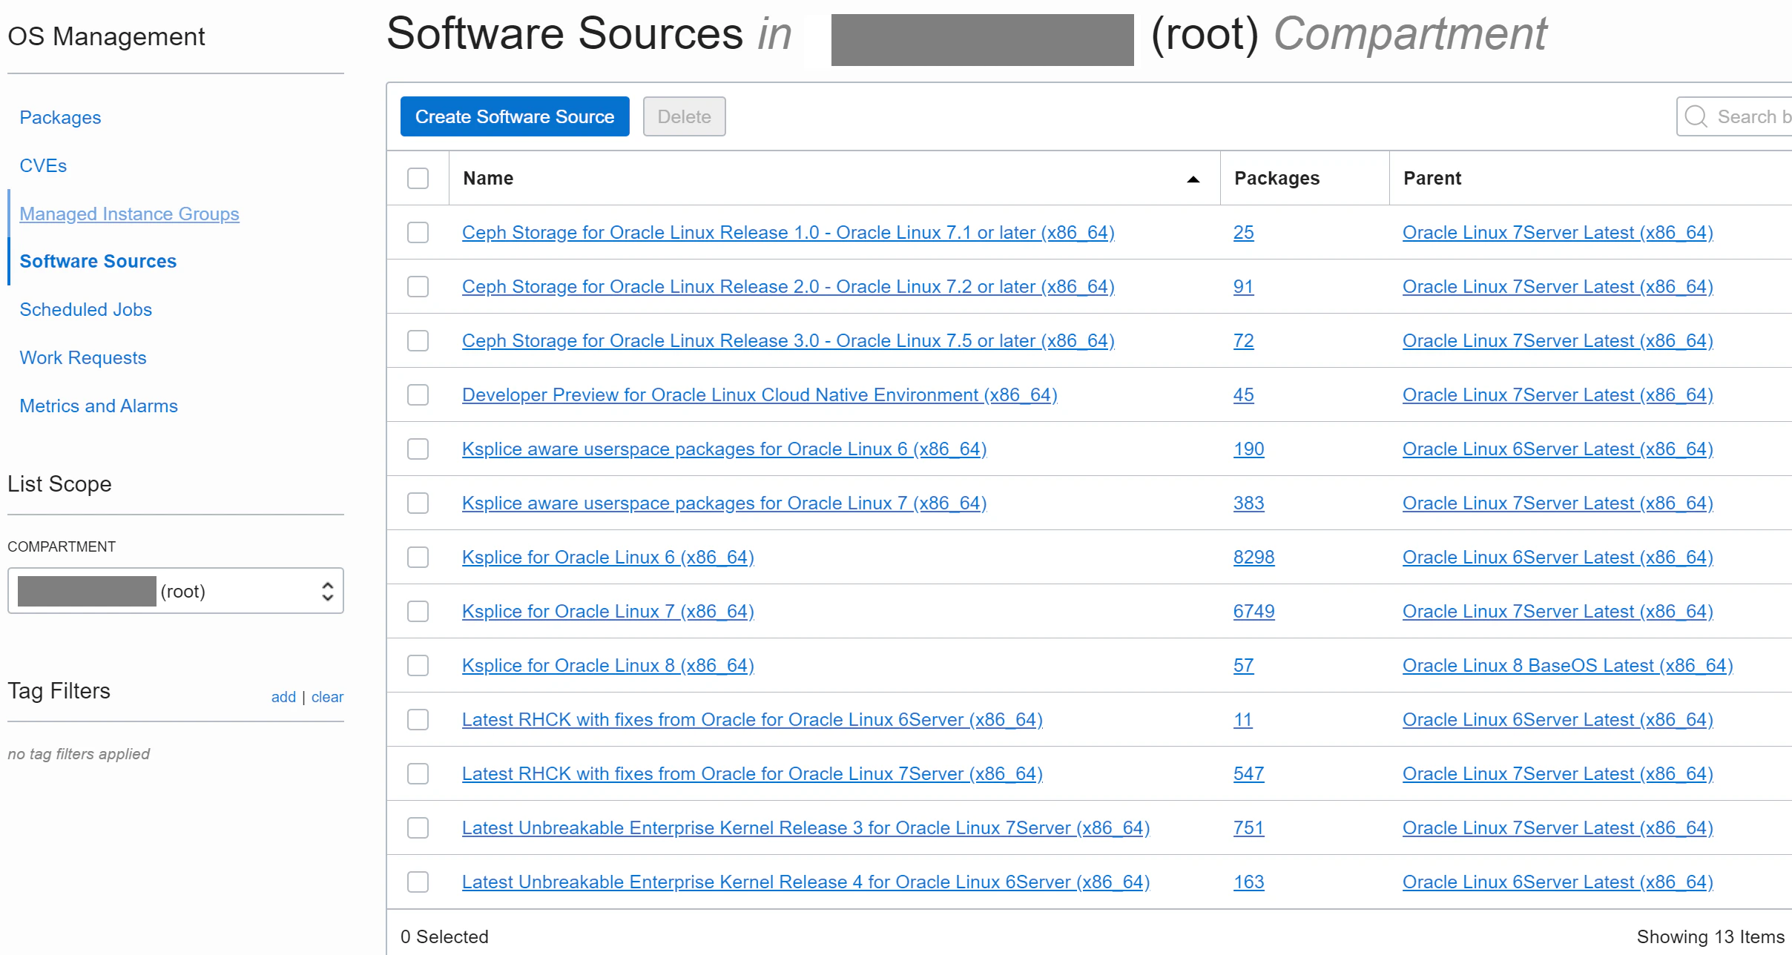Open Metrics and Alarms
The width and height of the screenshot is (1792, 955).
pos(99,406)
